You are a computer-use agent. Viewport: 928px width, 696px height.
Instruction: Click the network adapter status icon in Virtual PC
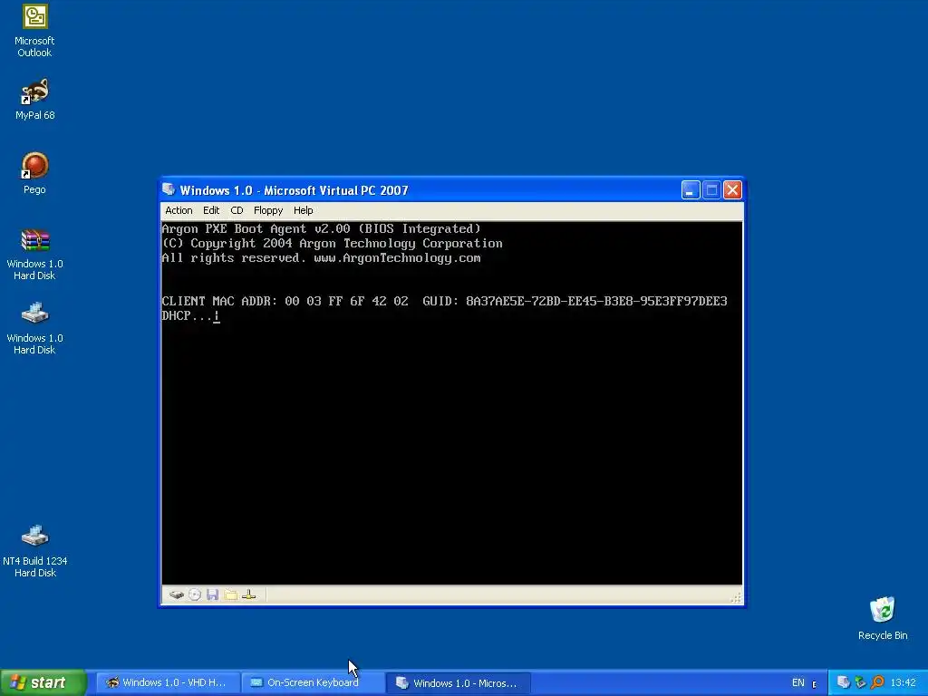pyautogui.click(x=249, y=594)
